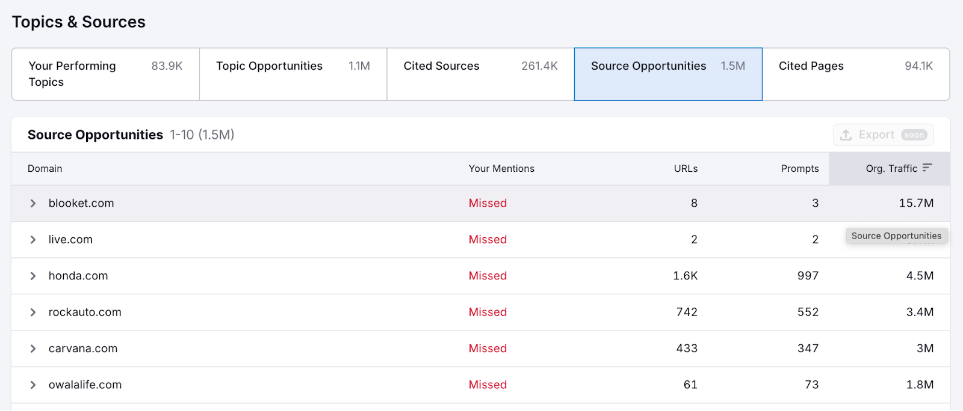Click the Missed status for carvana.com
The image size is (963, 411).
coord(488,349)
